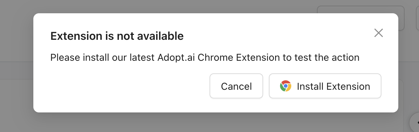The image size is (419, 132).
Task: Click the "Install Extension" label text
Action: 333,86
